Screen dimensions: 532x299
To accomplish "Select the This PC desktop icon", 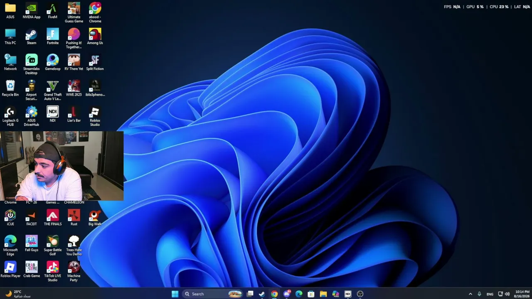I will coord(10,37).
